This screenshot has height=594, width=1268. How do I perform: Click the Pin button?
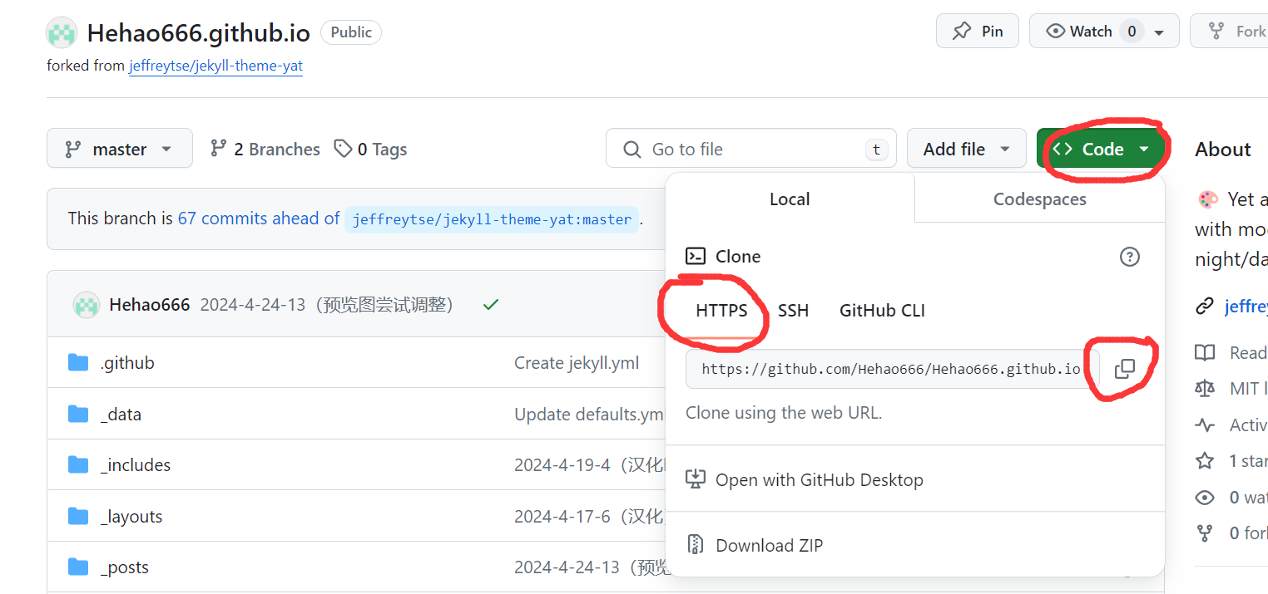point(978,31)
